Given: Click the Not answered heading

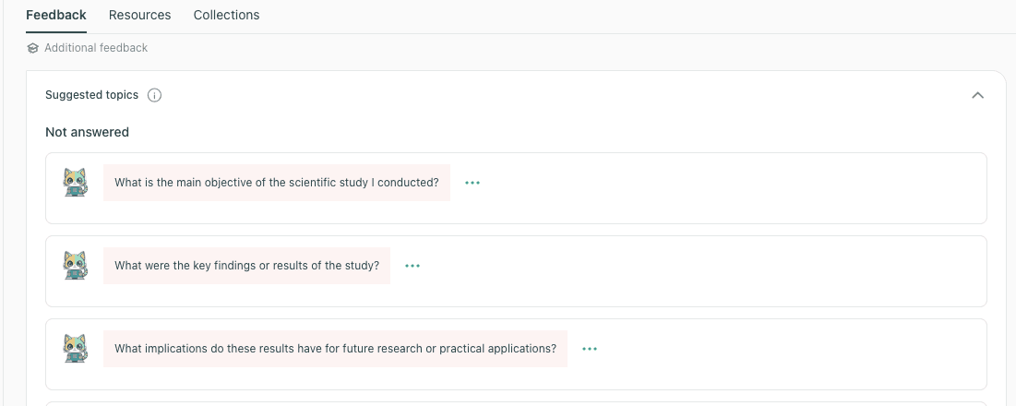Looking at the screenshot, I should [87, 132].
